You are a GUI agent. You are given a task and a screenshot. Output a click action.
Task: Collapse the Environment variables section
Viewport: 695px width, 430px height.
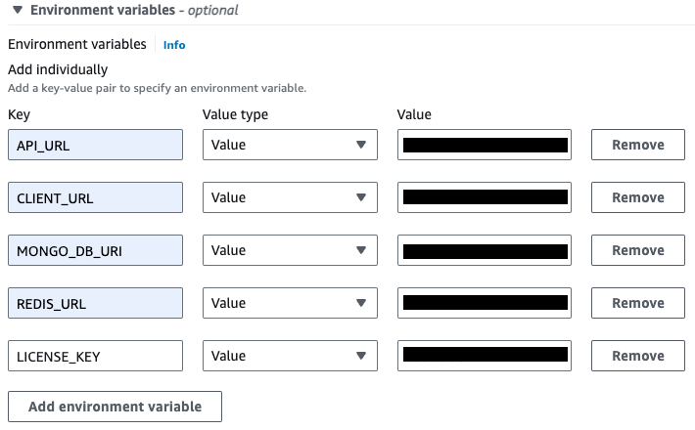[x=18, y=11]
